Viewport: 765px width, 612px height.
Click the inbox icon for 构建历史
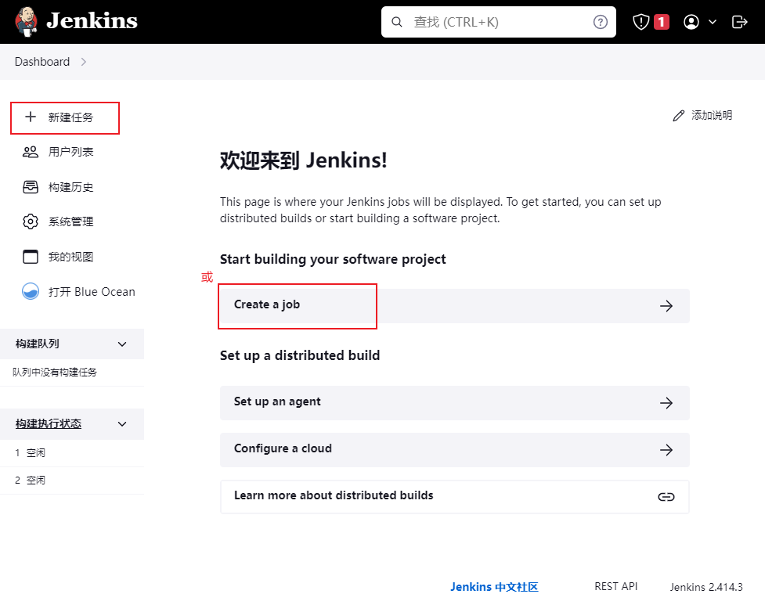(x=31, y=187)
